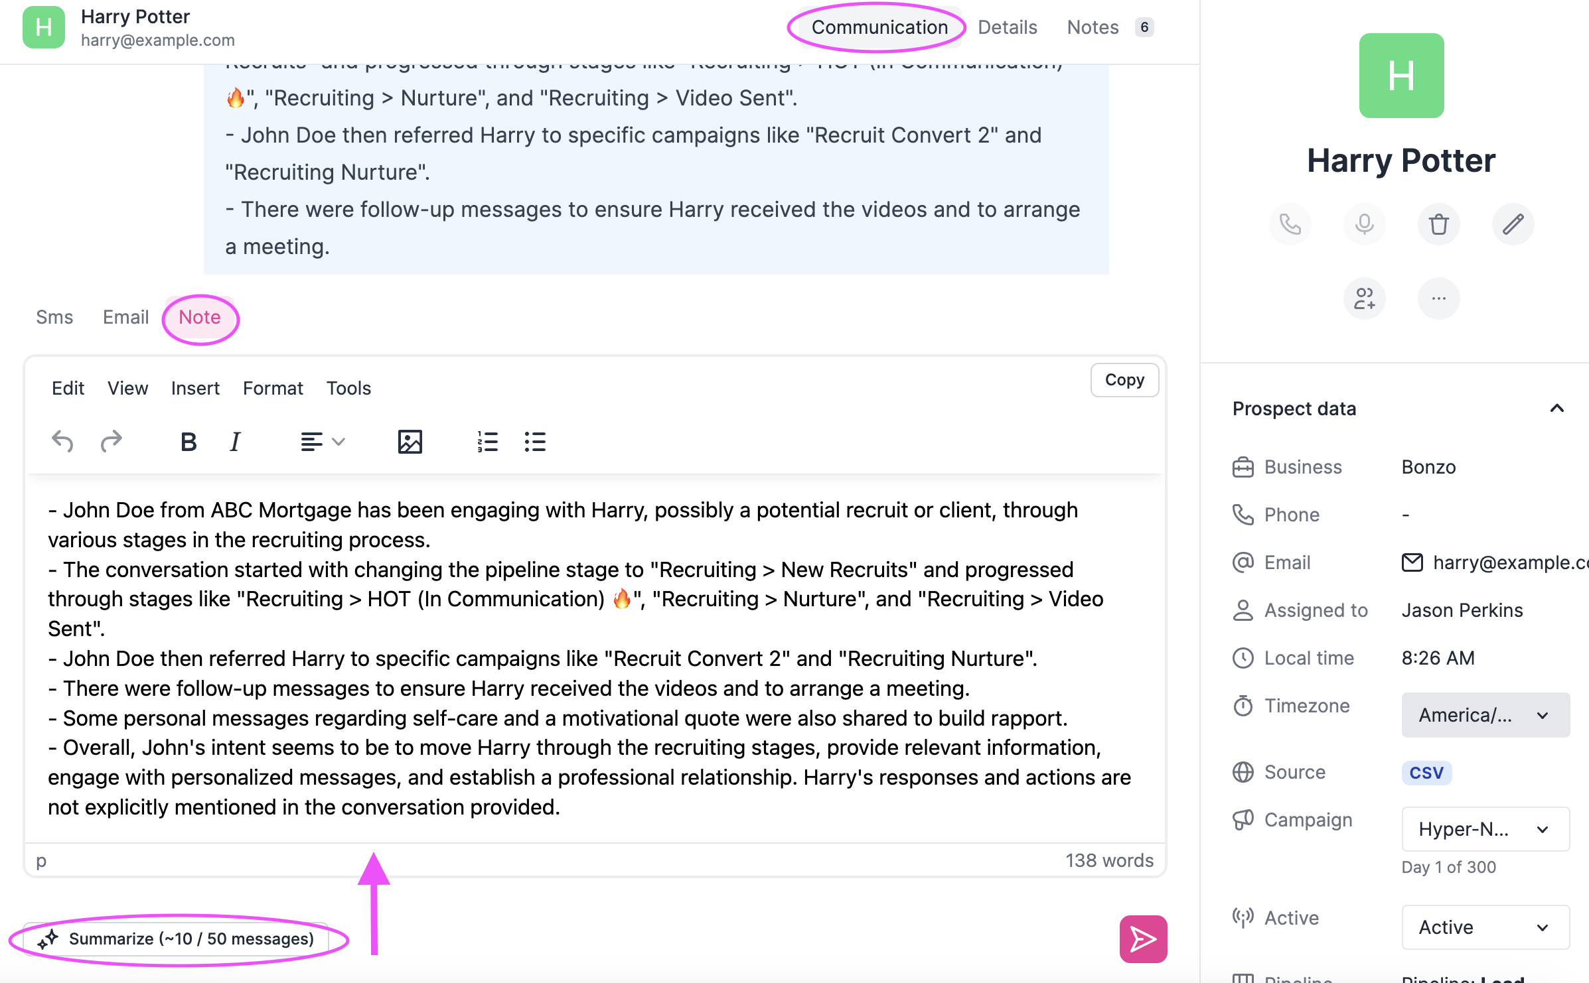Open the text alignment dropdown
The width and height of the screenshot is (1589, 983).
coord(322,441)
